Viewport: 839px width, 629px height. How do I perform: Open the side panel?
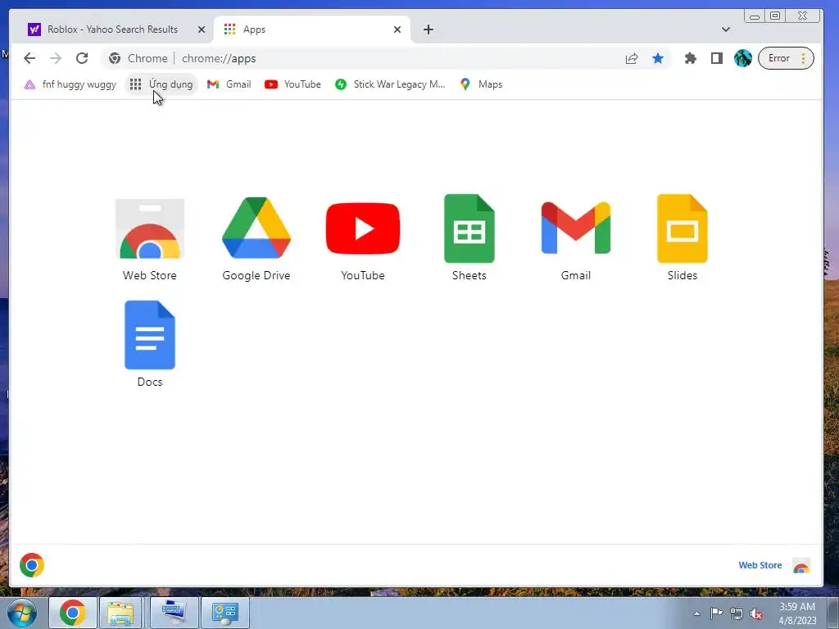[x=717, y=58]
